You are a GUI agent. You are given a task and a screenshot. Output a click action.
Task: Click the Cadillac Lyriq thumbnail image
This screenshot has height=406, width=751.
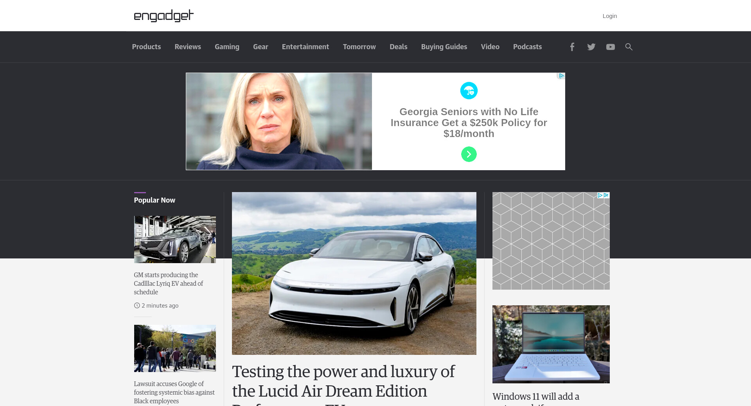[175, 239]
